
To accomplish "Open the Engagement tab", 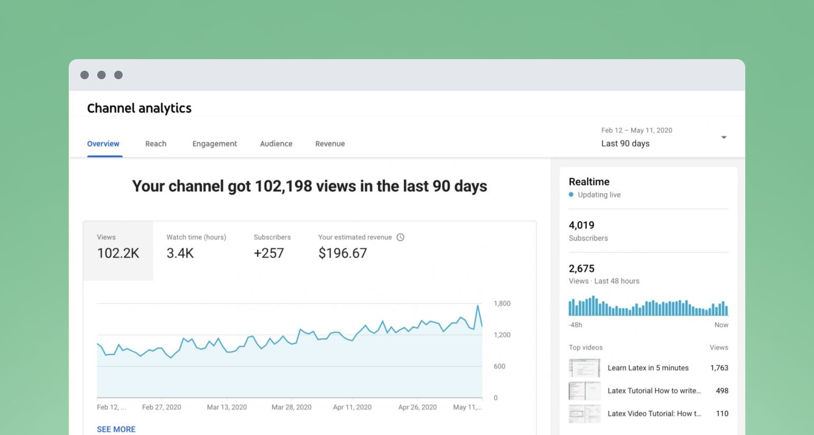I will click(x=215, y=144).
